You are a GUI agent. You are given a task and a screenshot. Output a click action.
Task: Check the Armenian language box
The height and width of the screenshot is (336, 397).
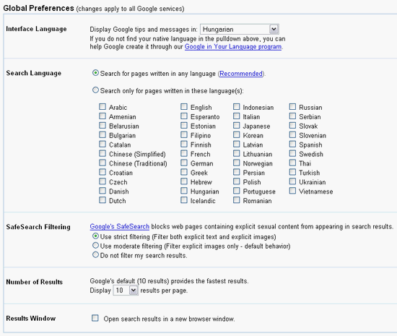tap(102, 116)
